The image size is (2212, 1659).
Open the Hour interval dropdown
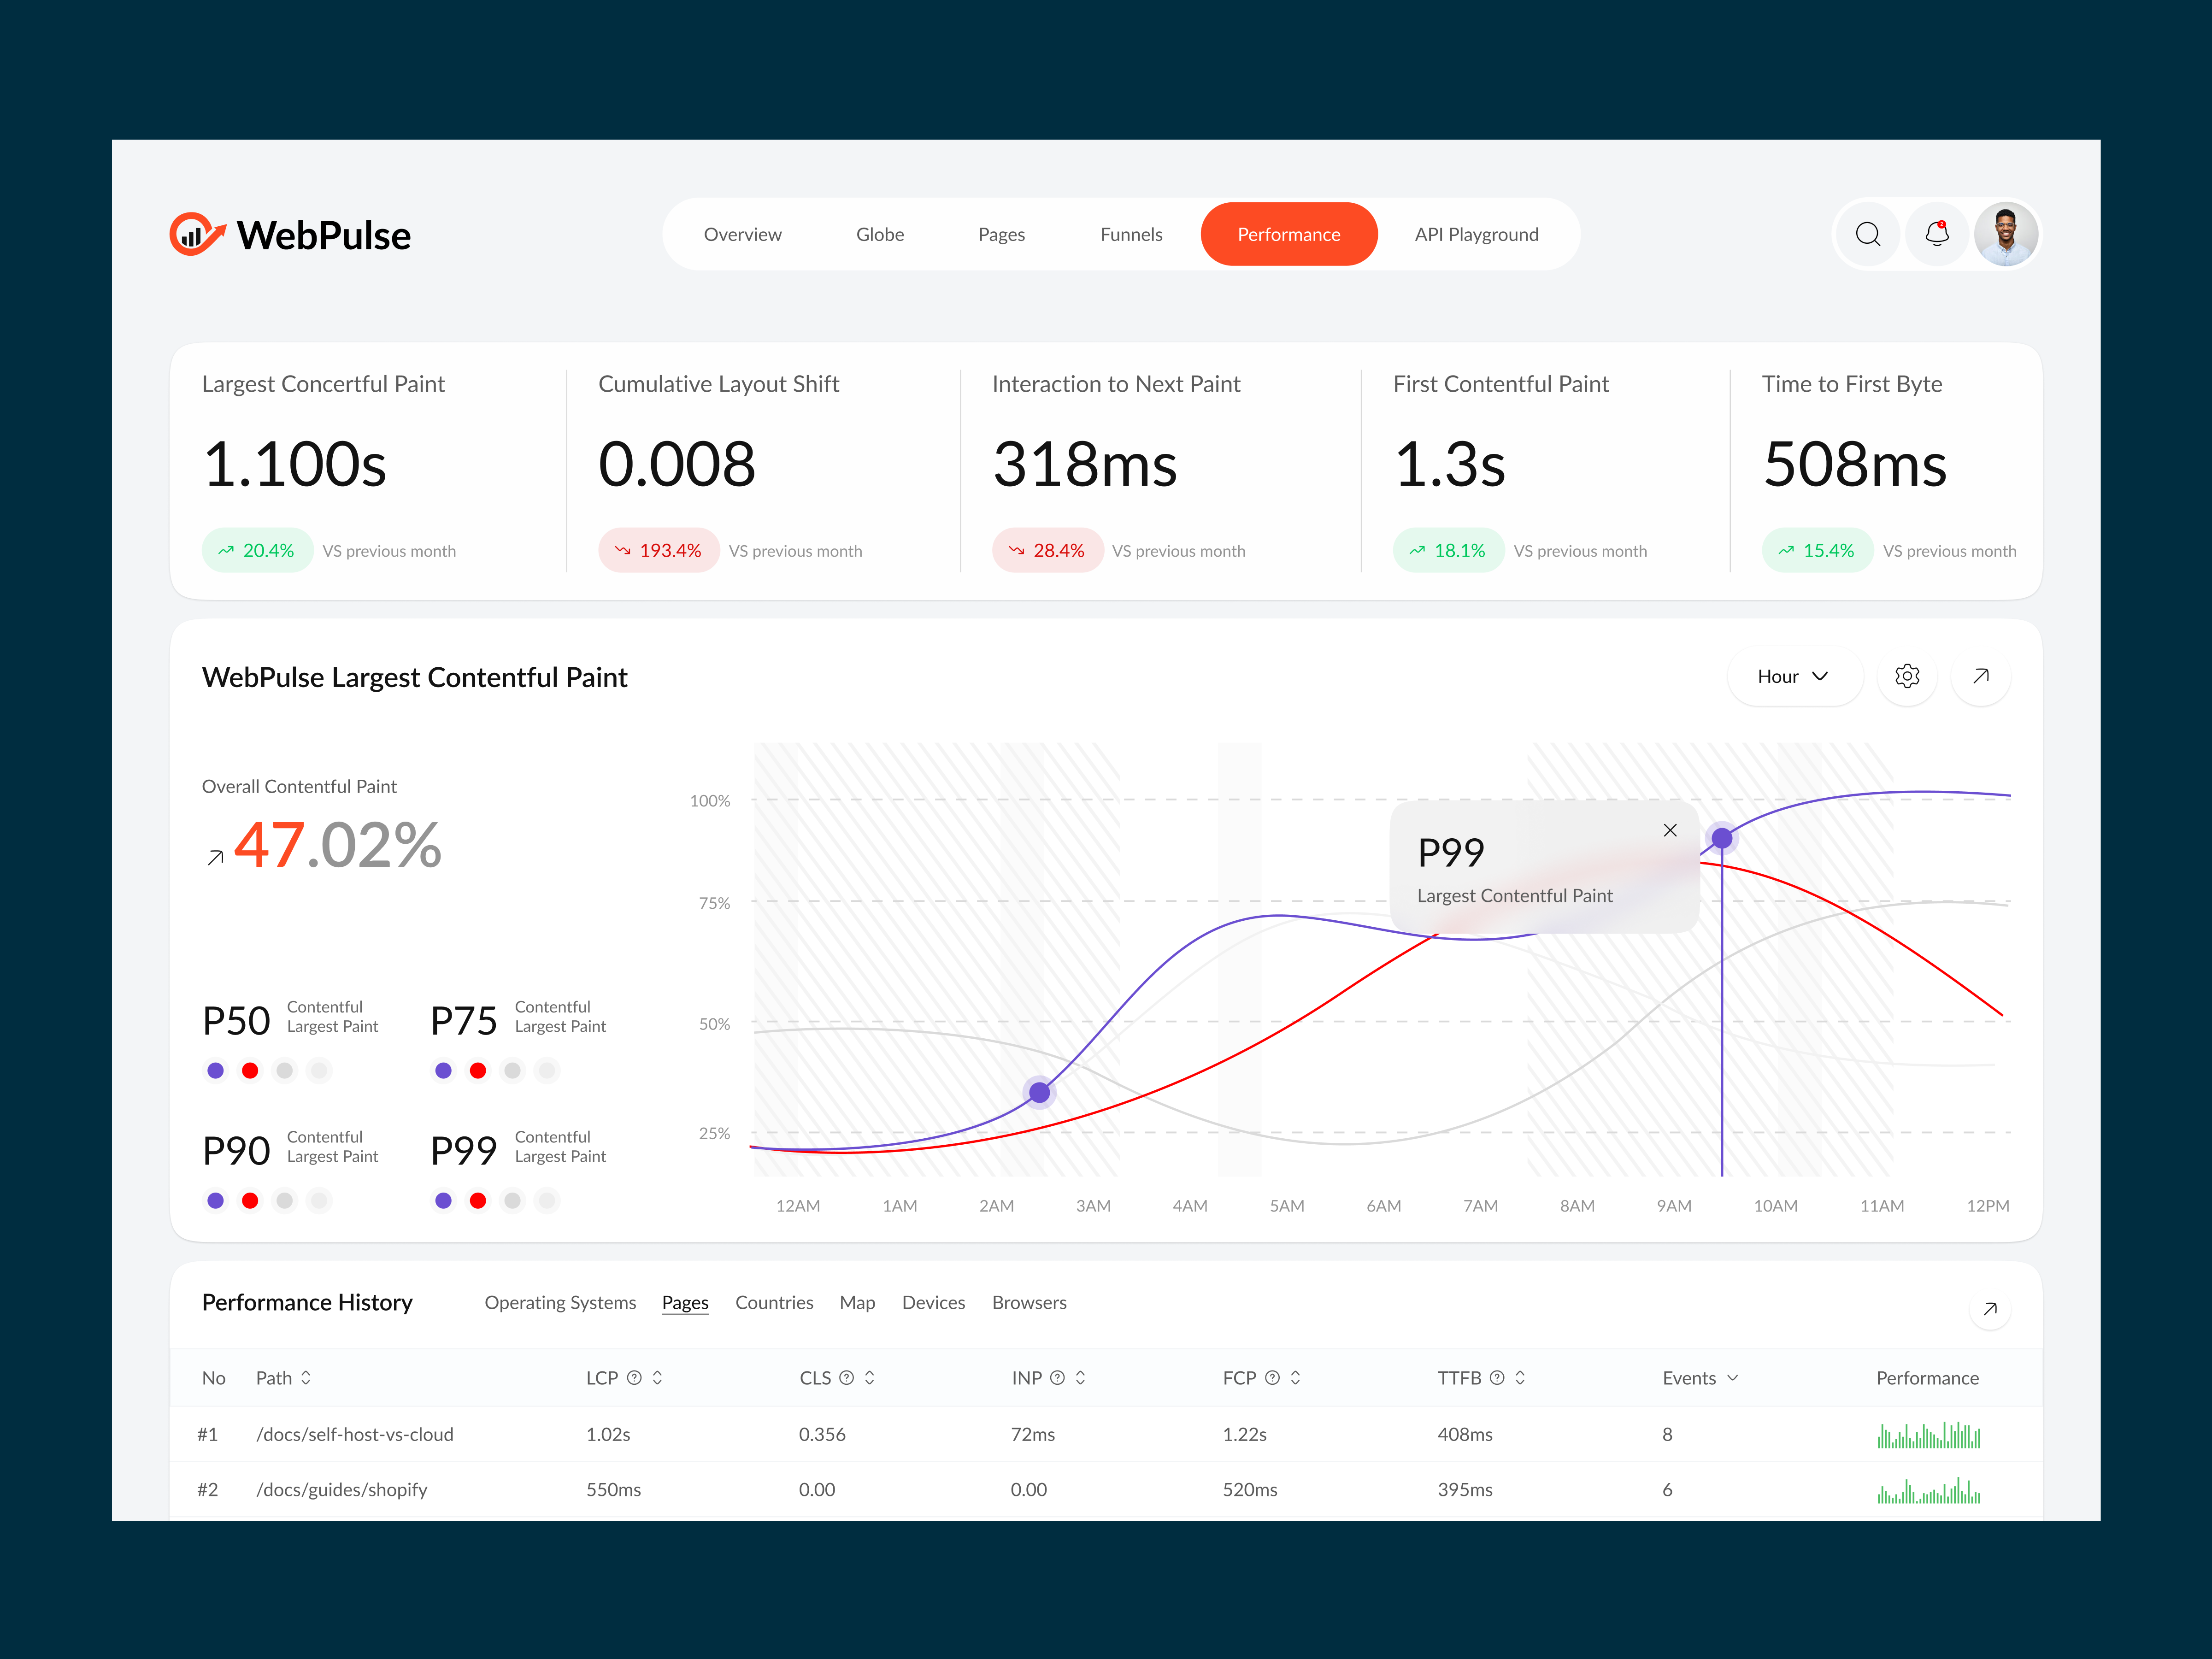point(1794,676)
